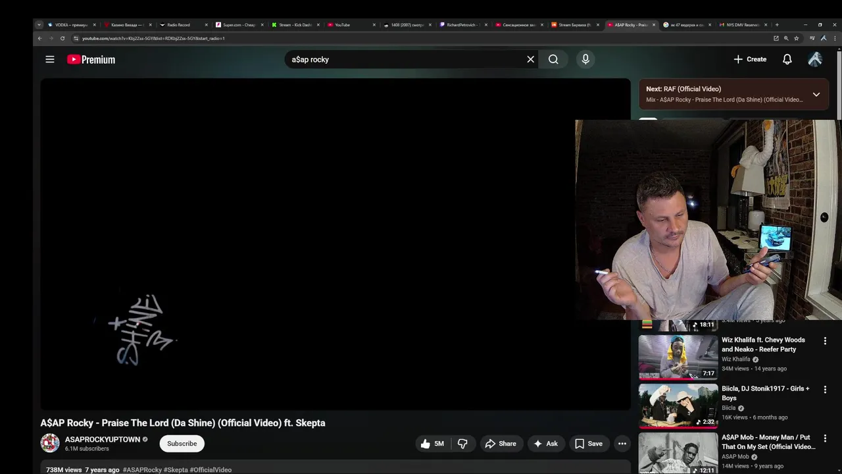Expand the Next: RAF mix playlist chevron
This screenshot has height=474, width=842.
816,94
